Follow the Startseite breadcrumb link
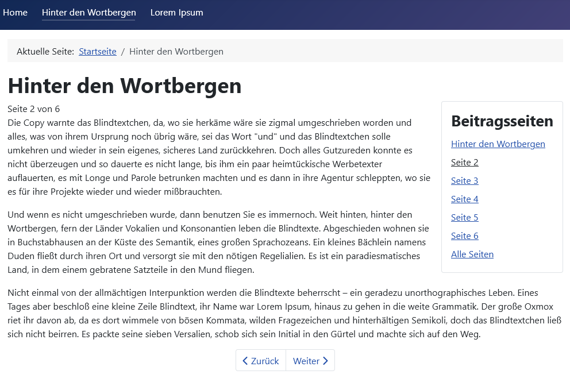The height and width of the screenshot is (382, 570). tap(98, 52)
